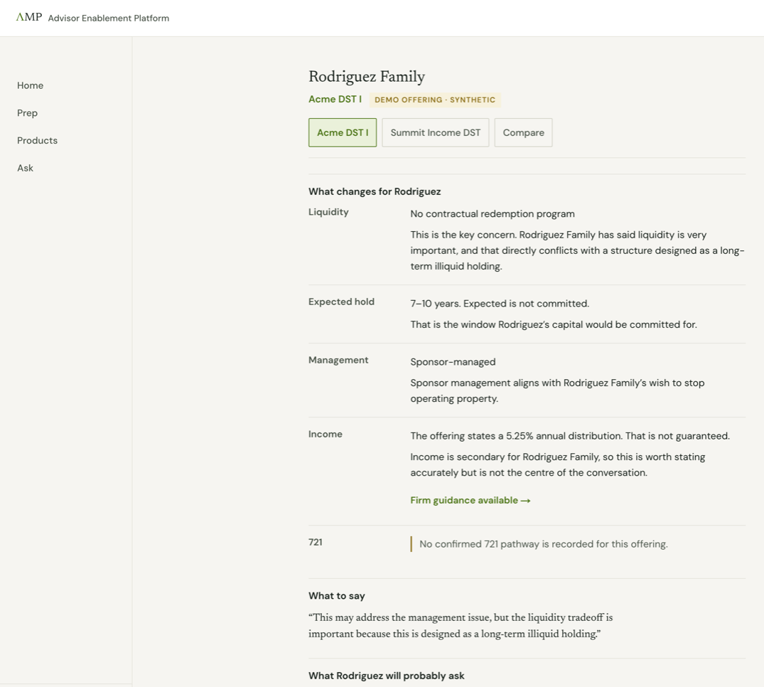Click the 721 row label
The height and width of the screenshot is (687, 764).
point(316,542)
